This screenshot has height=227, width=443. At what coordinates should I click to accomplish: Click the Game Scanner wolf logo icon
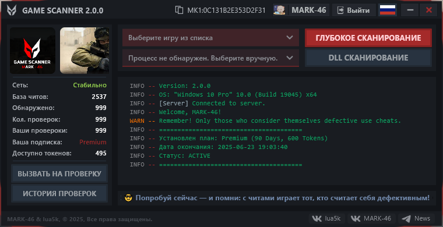click(x=12, y=10)
